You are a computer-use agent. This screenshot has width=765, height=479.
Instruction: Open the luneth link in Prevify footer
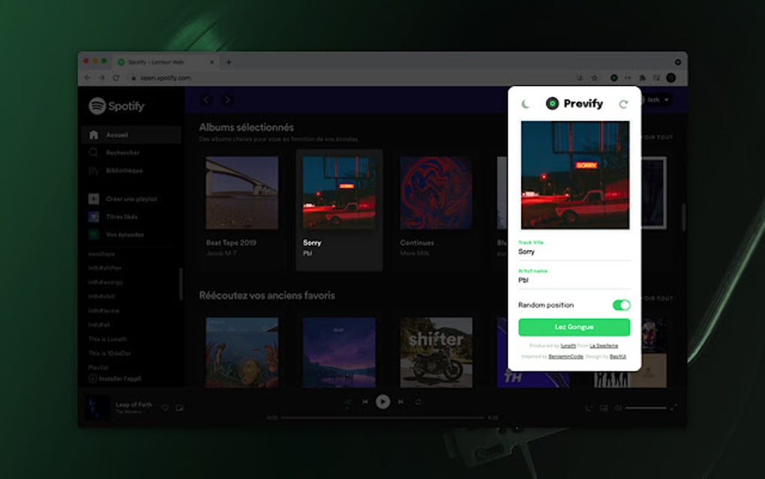568,345
